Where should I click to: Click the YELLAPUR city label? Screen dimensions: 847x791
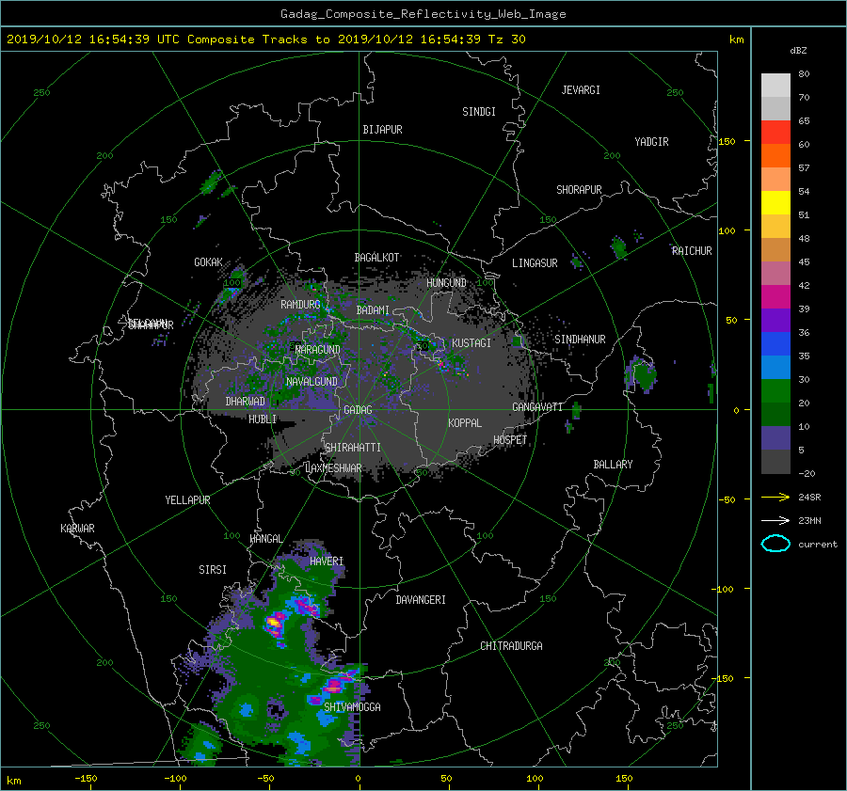(x=187, y=500)
